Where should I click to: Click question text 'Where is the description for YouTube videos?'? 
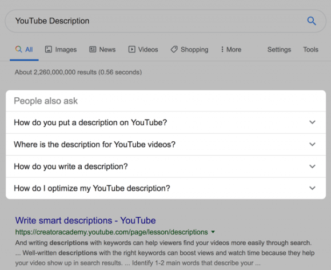click(94, 145)
